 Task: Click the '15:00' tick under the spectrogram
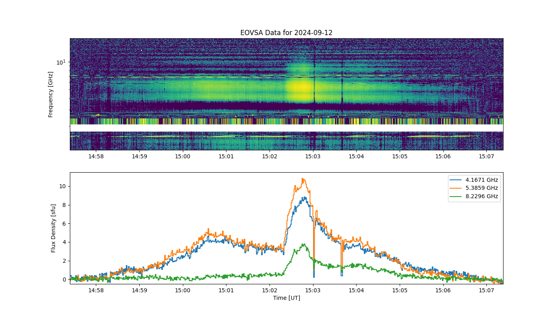[183, 156]
